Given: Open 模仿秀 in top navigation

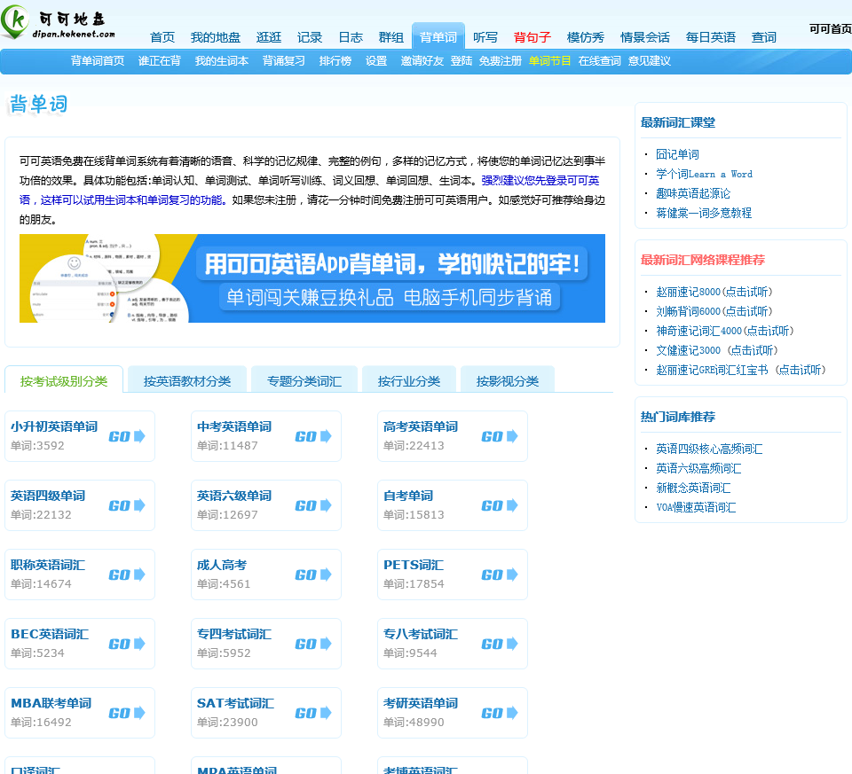Looking at the screenshot, I should (x=585, y=37).
